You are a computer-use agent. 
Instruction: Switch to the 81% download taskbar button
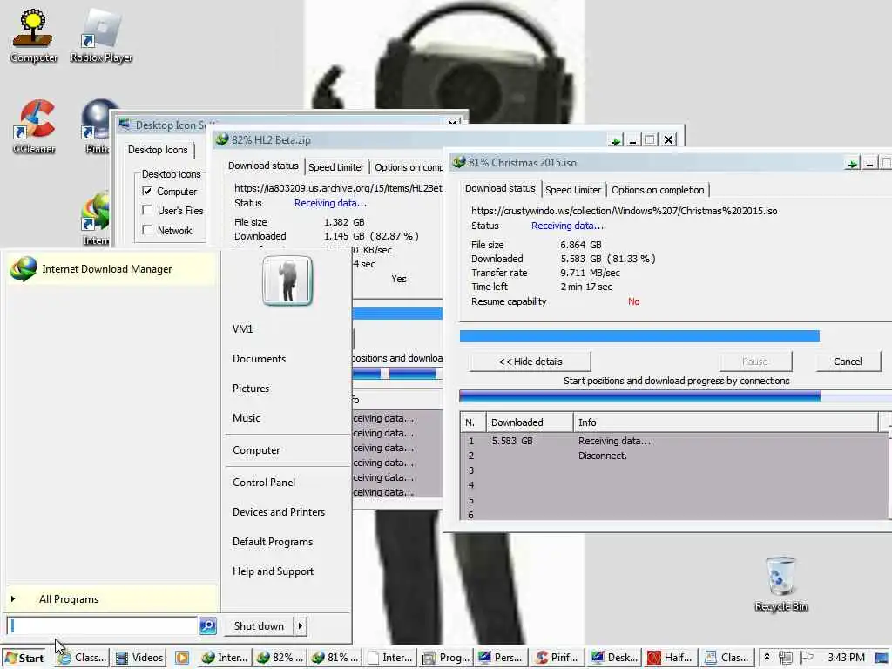[336, 658]
